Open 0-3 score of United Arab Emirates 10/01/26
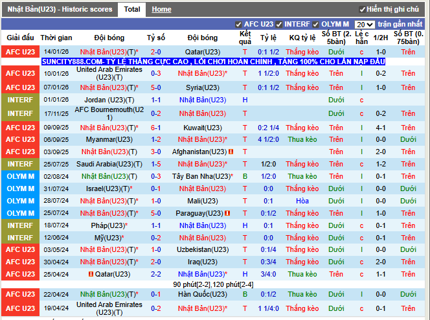Screen dimensions: 430x320 (156, 73)
